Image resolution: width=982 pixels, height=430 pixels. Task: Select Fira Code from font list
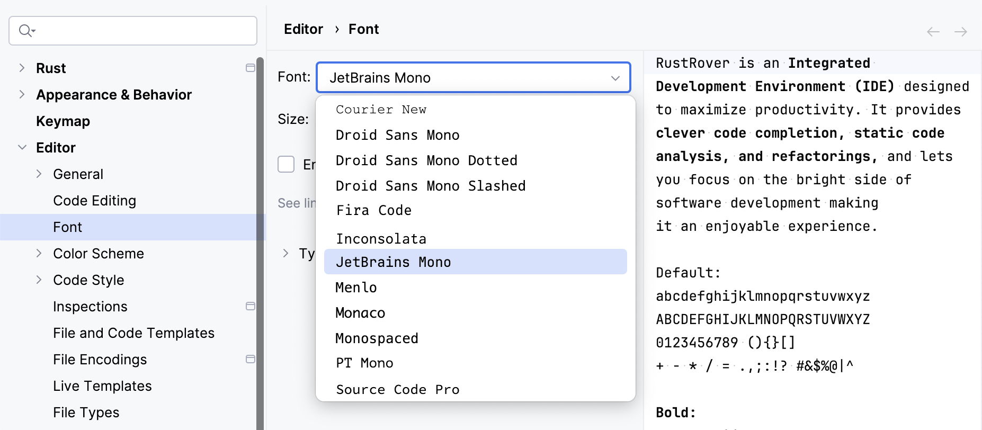click(373, 211)
